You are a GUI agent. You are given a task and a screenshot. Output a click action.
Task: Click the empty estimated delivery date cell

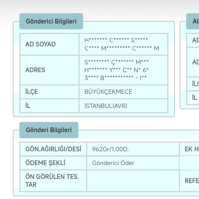point(133,180)
